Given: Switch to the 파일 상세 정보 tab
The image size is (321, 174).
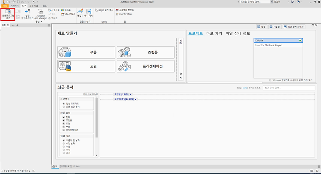Looking at the screenshot, I should coord(238,33).
